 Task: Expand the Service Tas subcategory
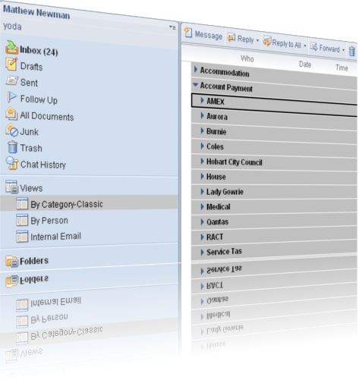(x=202, y=252)
